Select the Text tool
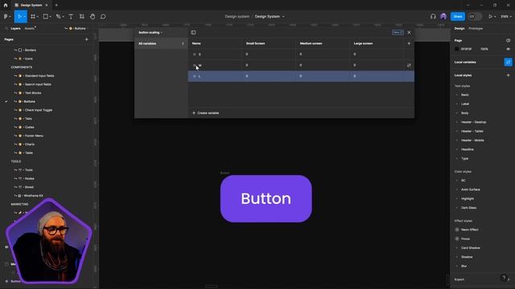This screenshot has width=515, height=289. pyautogui.click(x=71, y=16)
